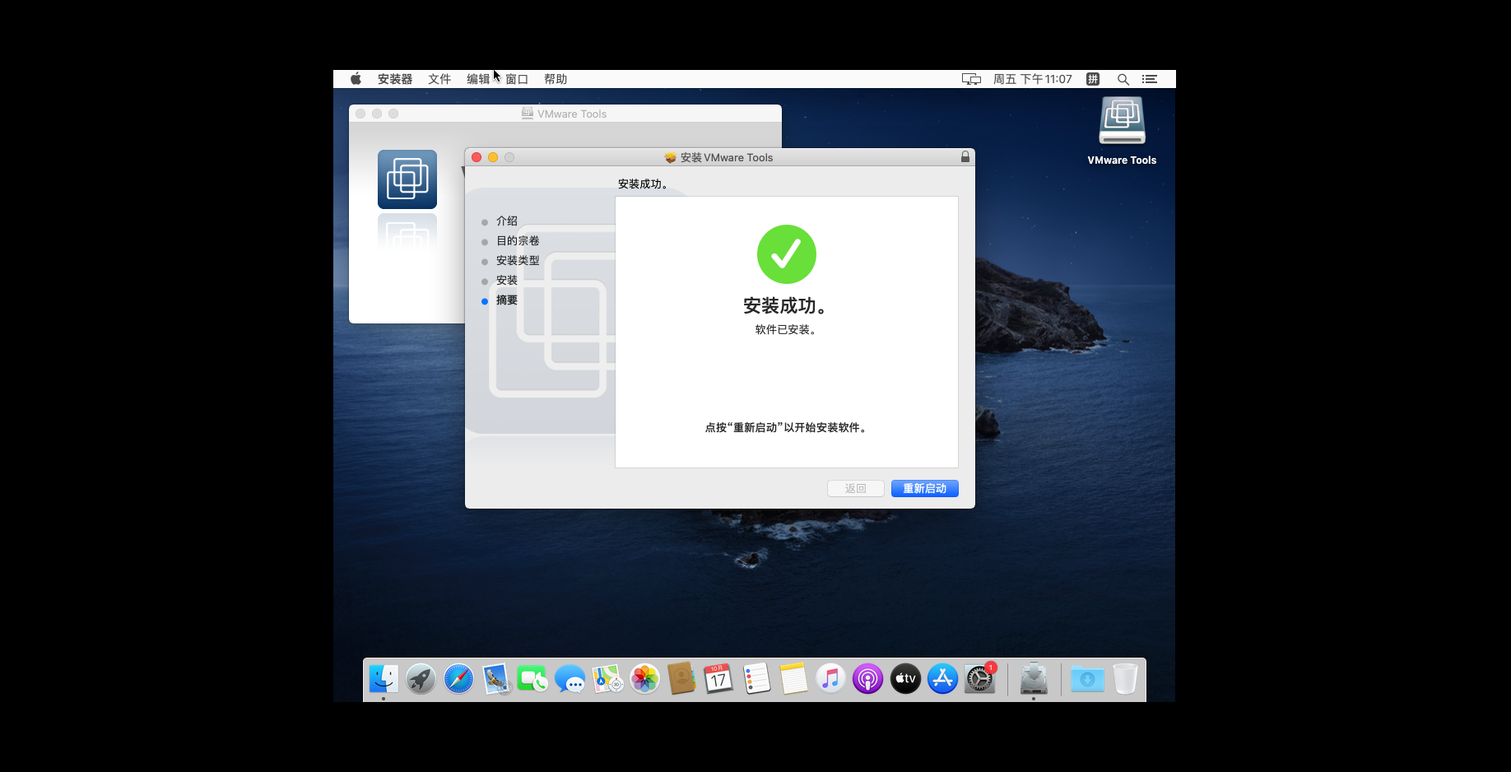
Task: Click the 重新启动 button
Action: (x=925, y=489)
